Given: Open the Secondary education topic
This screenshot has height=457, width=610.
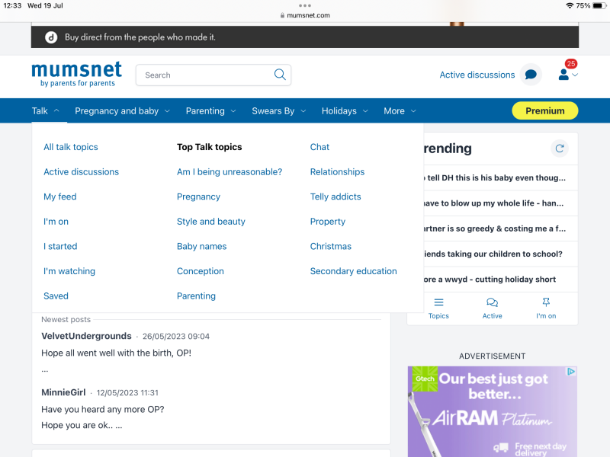Looking at the screenshot, I should (353, 271).
